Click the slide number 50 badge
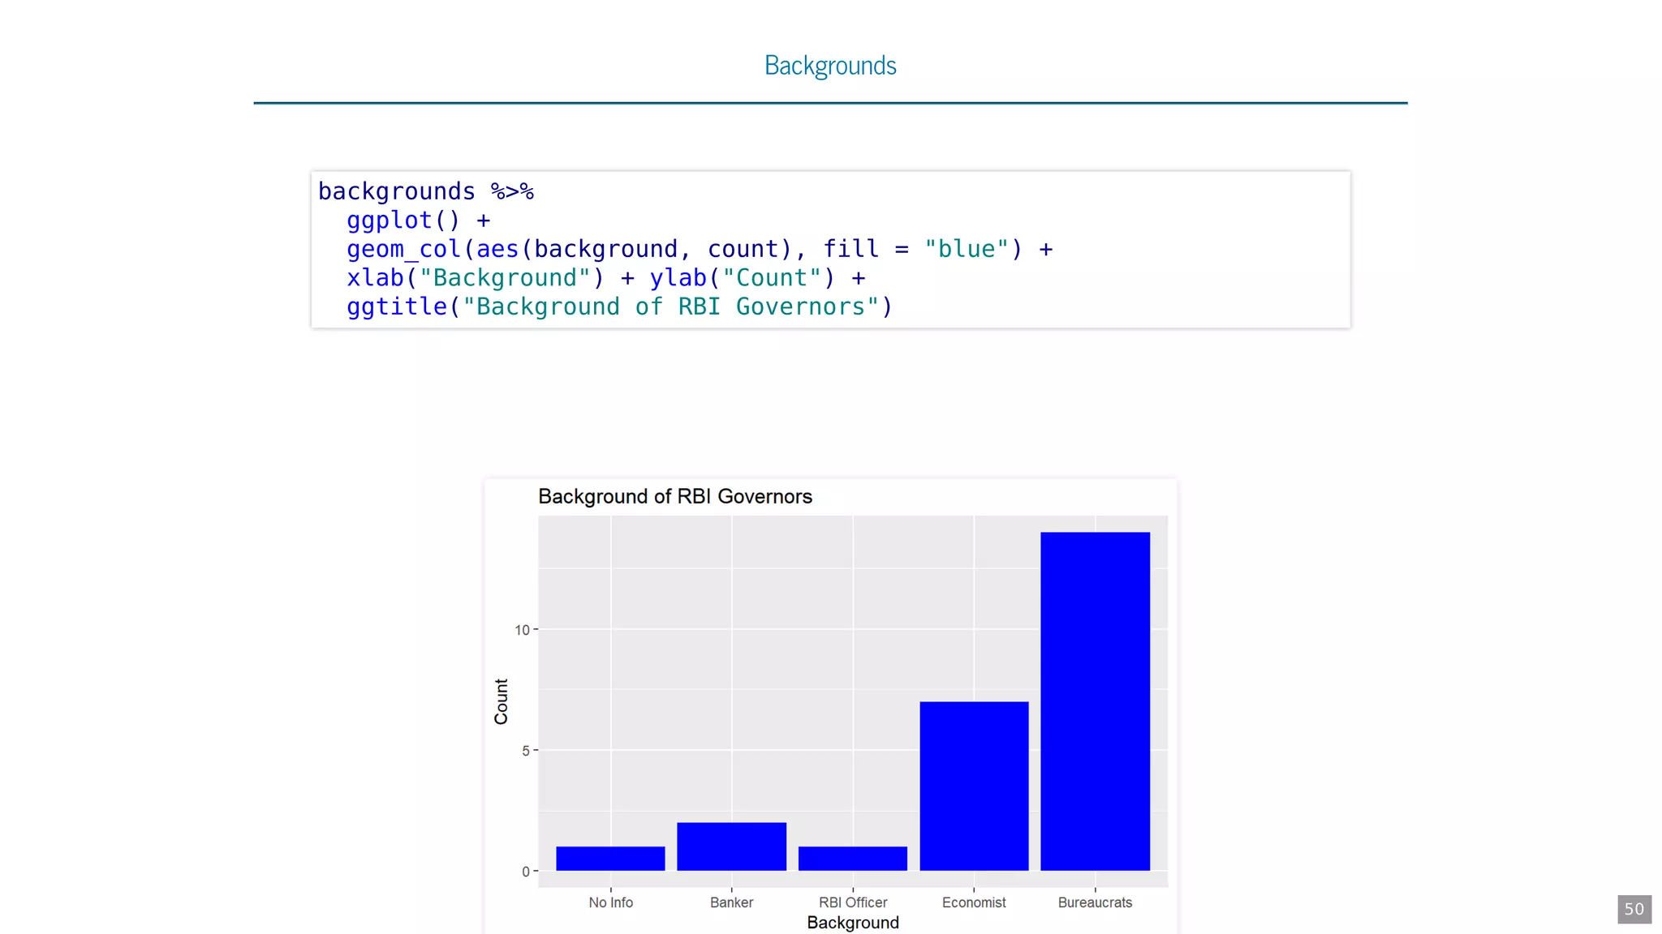The height and width of the screenshot is (934, 1662). 1634,909
